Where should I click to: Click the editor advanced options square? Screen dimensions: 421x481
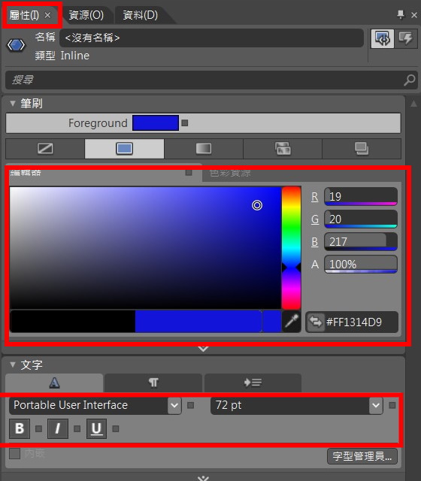189,173
